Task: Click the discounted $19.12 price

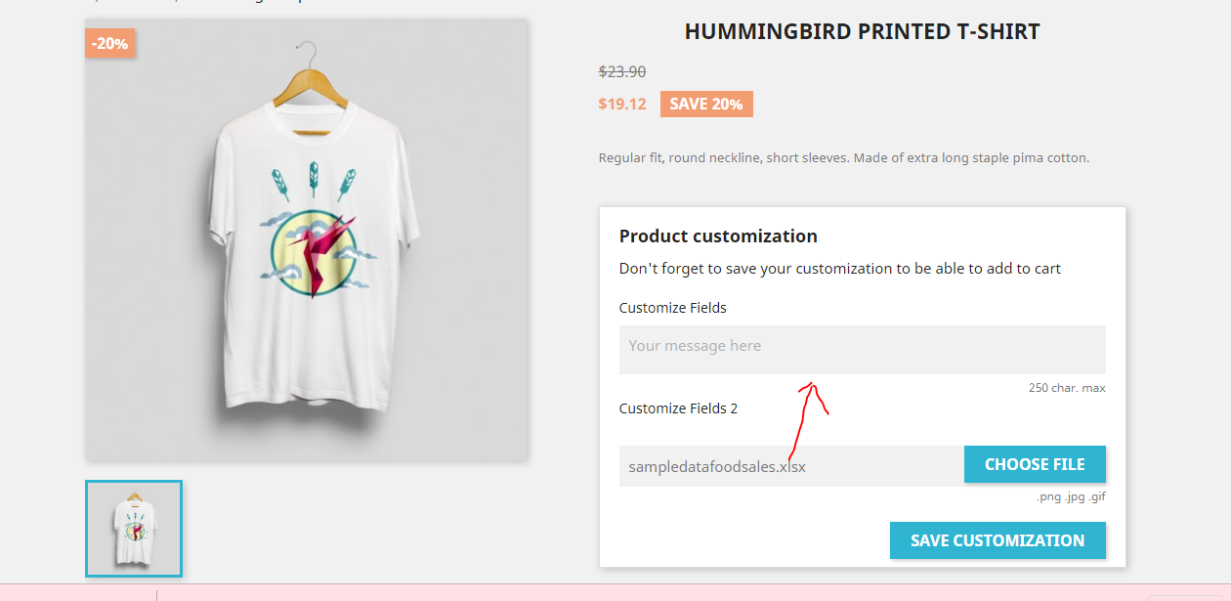Action: pyautogui.click(x=622, y=104)
